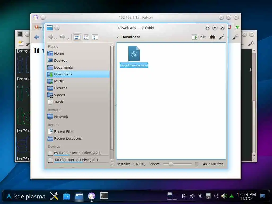272x204 pixels.
Task: Adjust the Dolphin Zoom slider
Action: (177, 164)
